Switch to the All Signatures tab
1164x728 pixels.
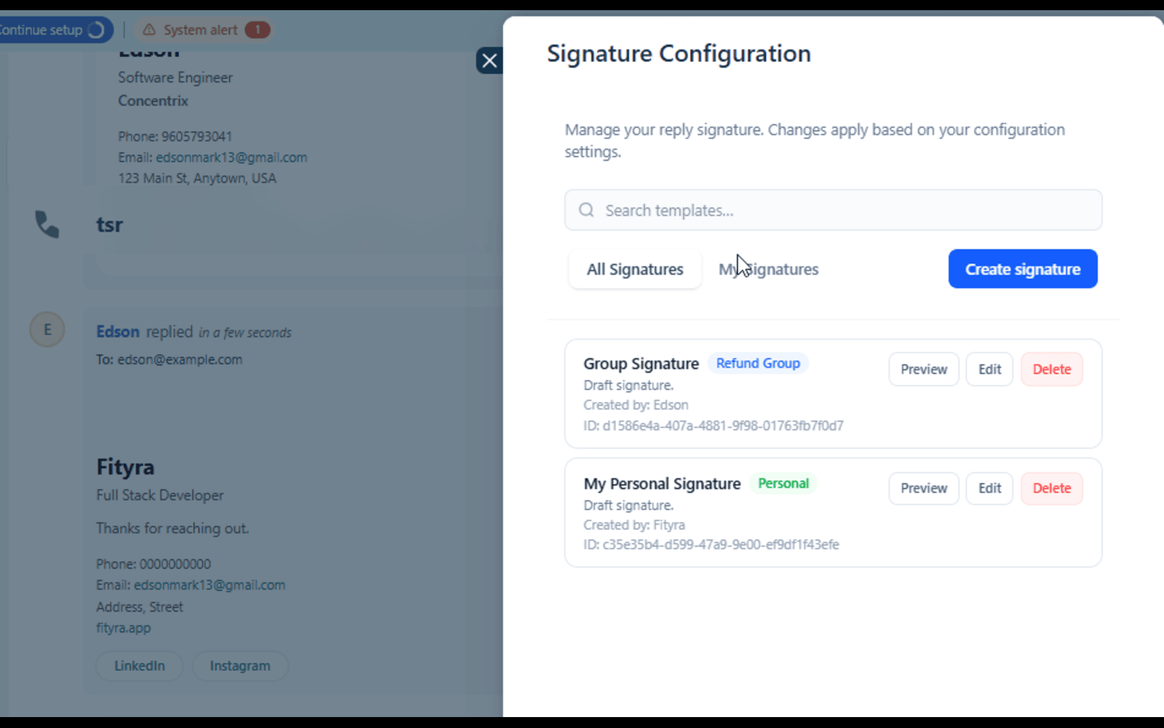(635, 269)
